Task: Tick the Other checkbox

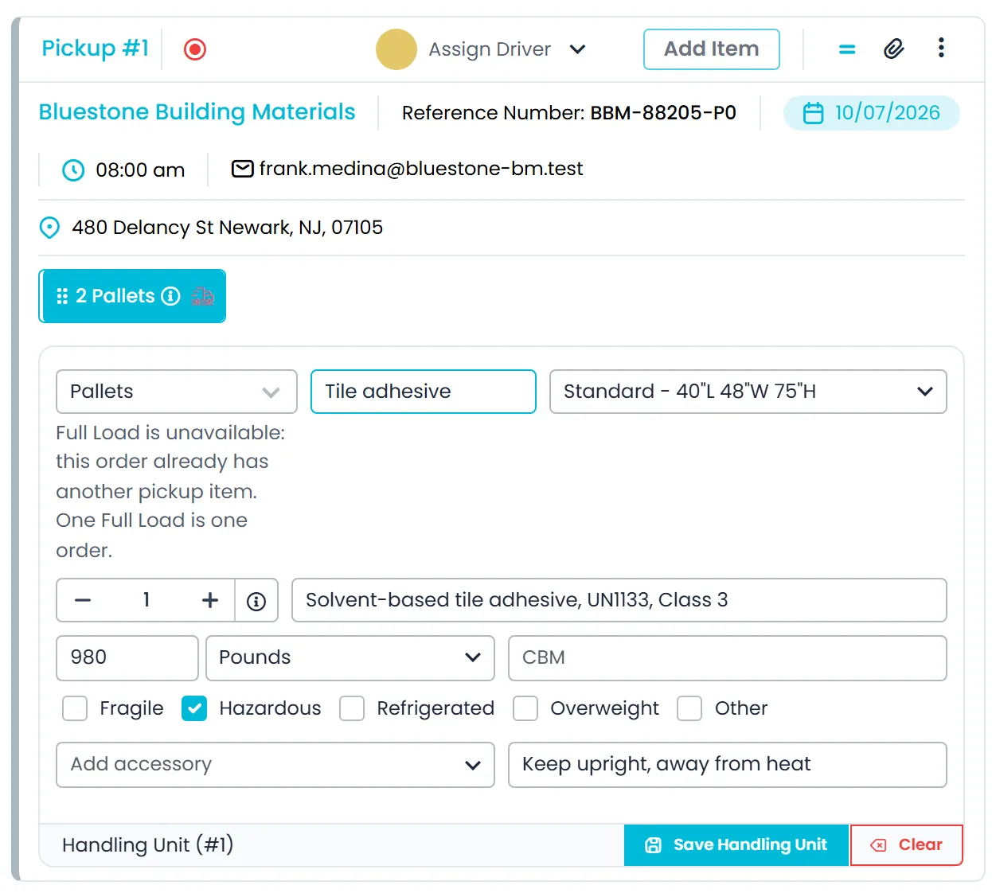Action: (x=689, y=708)
